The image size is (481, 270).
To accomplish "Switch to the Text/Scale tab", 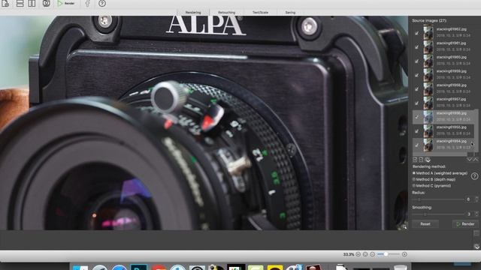I will (261, 12).
